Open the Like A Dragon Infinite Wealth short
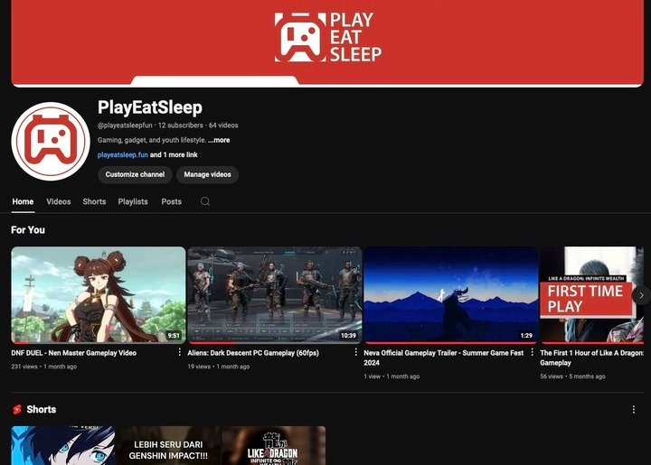Screen dimensions: 651x465 coord(274,445)
